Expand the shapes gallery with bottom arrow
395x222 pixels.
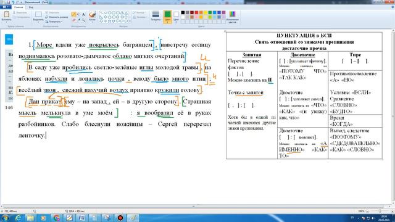point(130,22)
